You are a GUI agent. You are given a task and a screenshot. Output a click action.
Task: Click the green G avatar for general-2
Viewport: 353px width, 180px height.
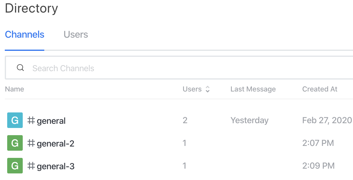tap(15, 143)
